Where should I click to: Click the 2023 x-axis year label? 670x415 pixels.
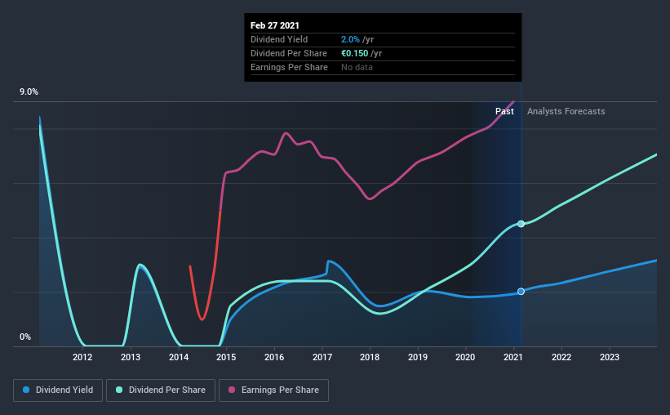610,357
